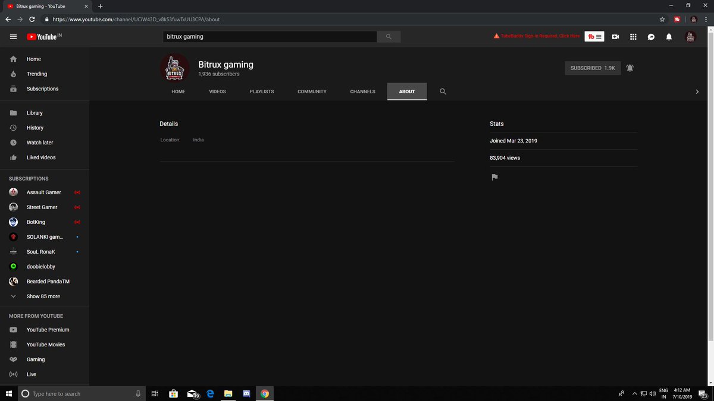Screen dimensions: 714x401
Task: Click the Bitrux gaming channel avatar
Action: click(174, 68)
